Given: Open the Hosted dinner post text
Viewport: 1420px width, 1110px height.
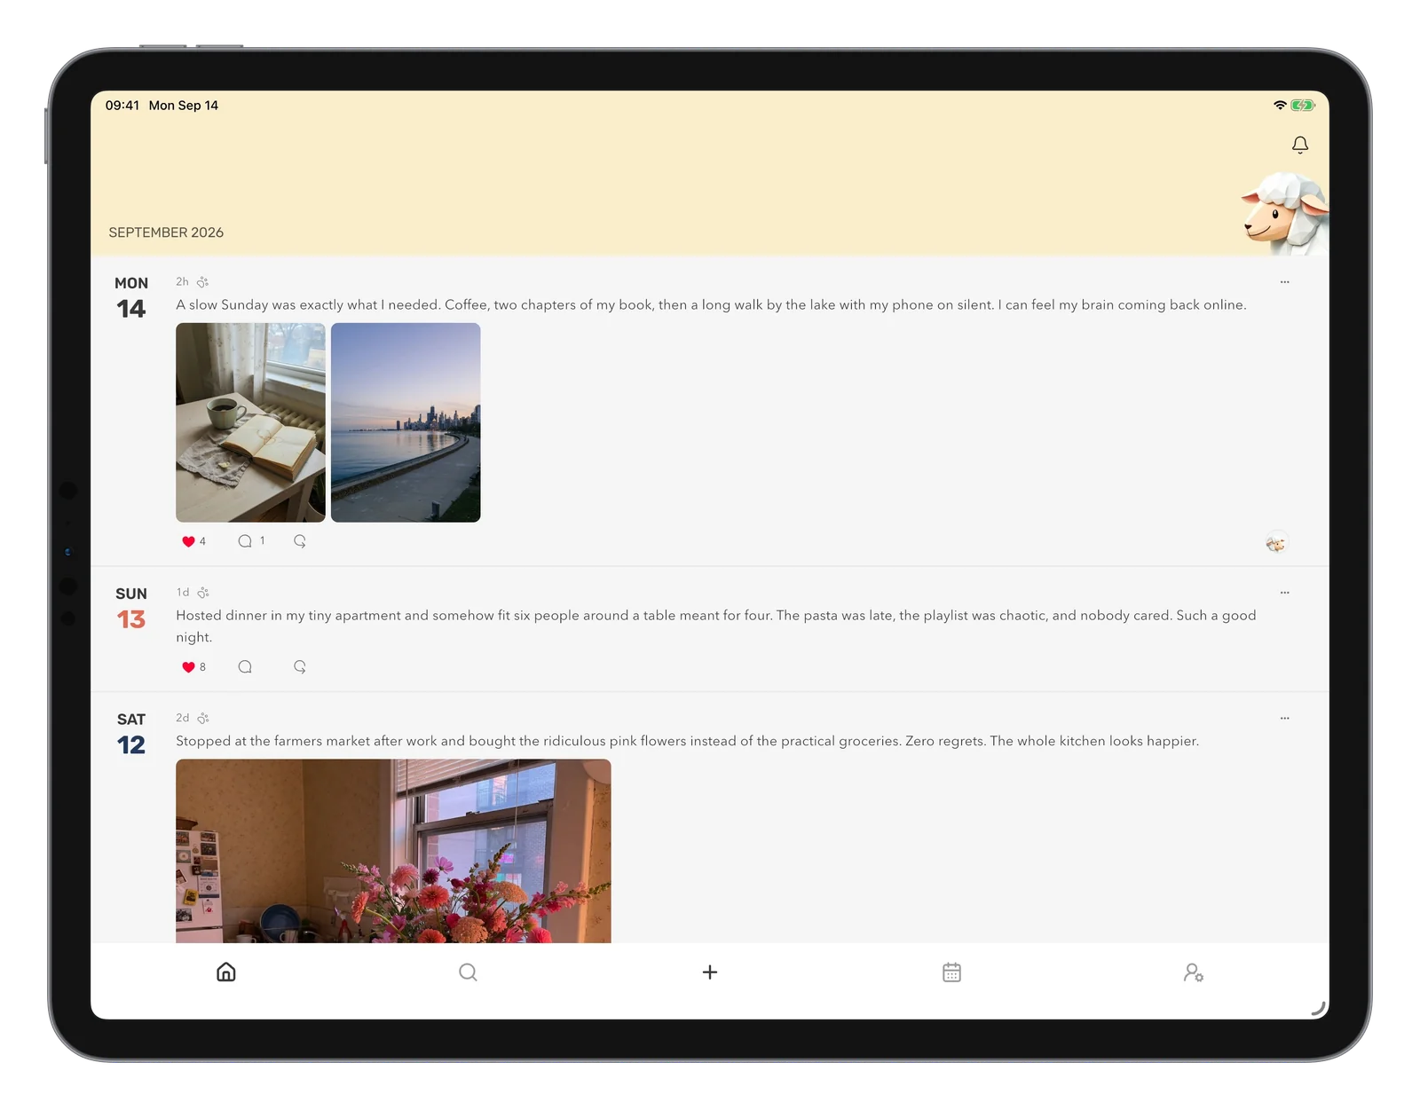Looking at the screenshot, I should coord(716,626).
